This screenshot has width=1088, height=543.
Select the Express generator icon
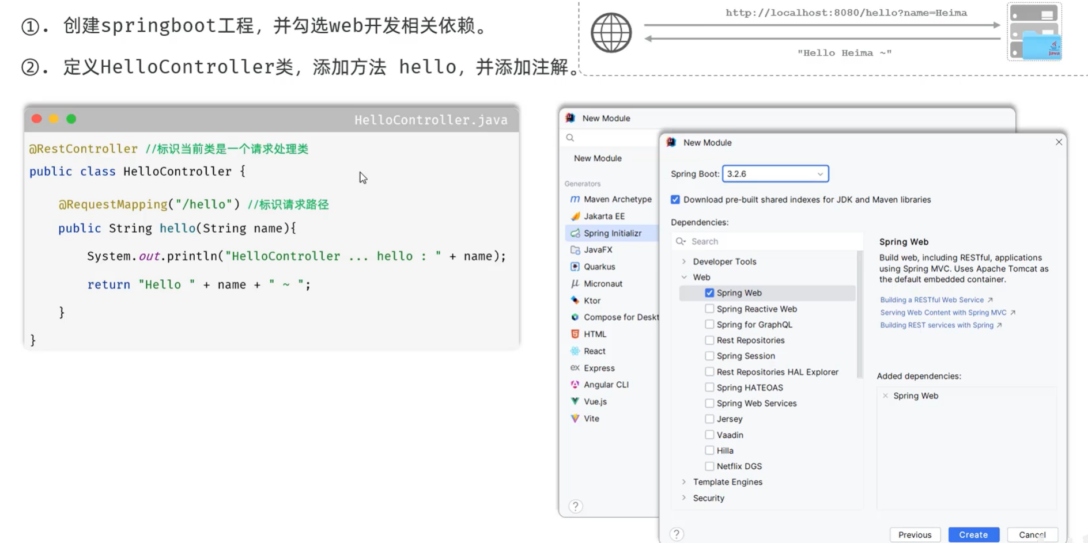click(x=575, y=367)
